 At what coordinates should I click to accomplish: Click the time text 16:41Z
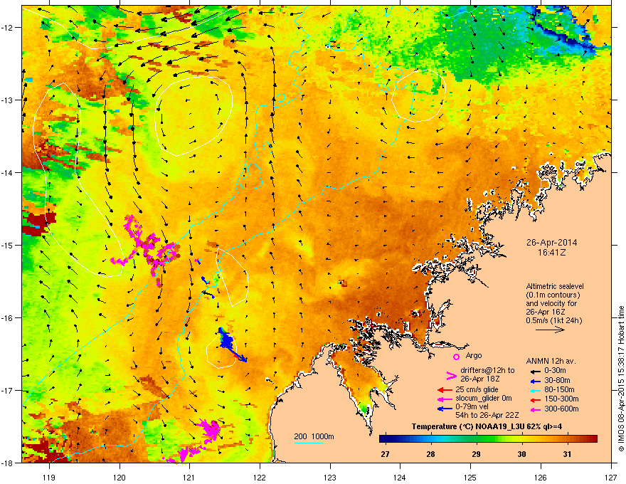[x=551, y=253]
